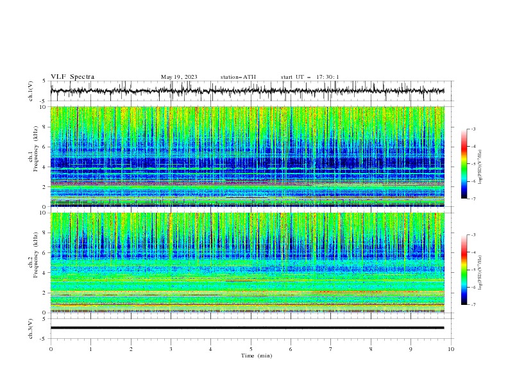The width and height of the screenshot is (508, 392).
Task: Click time axis tick label "3"
Action: click(171, 349)
